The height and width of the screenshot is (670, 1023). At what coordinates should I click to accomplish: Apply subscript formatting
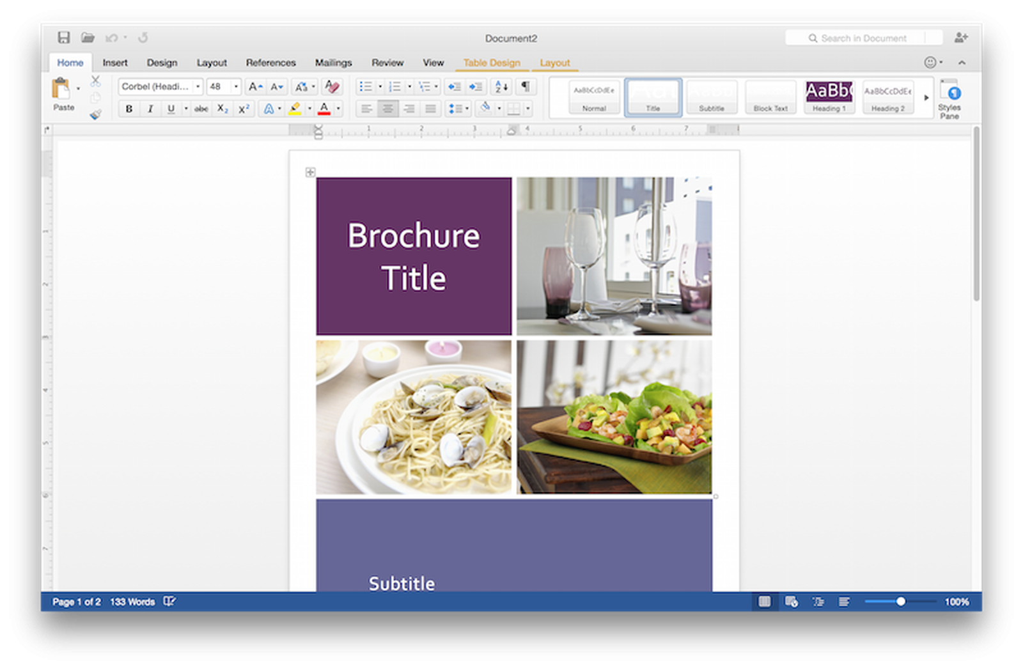tap(223, 109)
